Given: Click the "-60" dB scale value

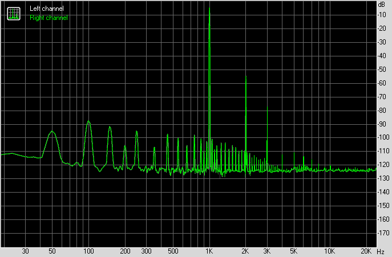Looking at the screenshot, I should coord(382,83).
